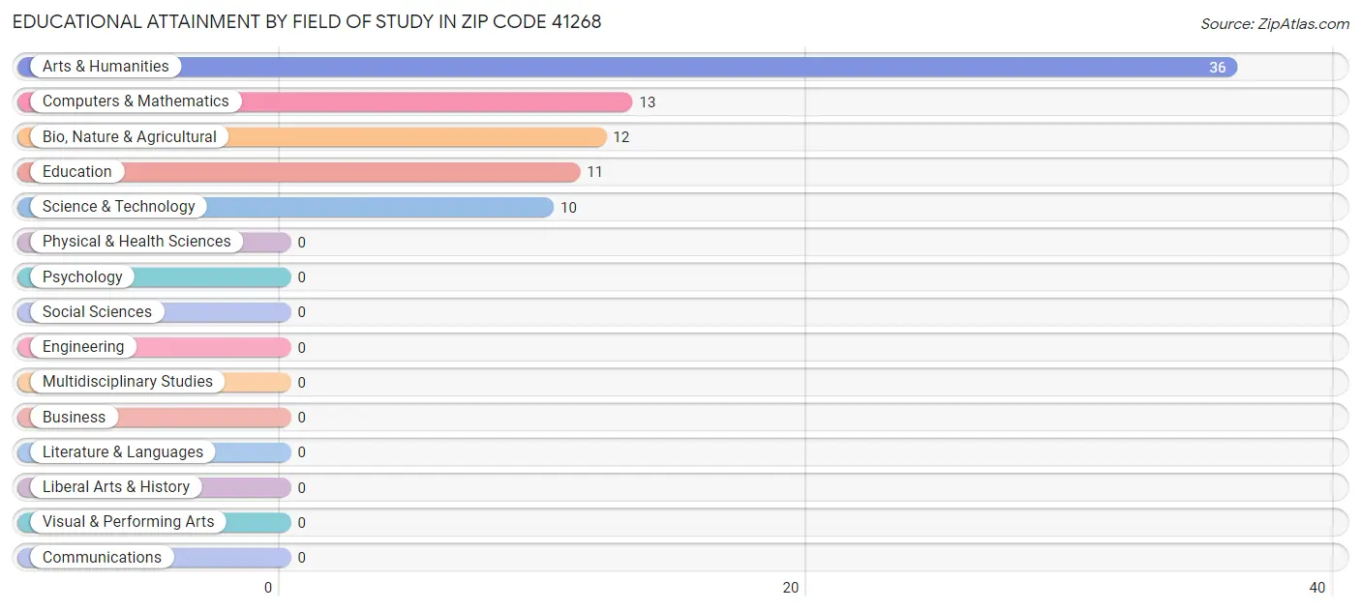1361x610 pixels.
Task: Click the value 11 next to Education bar
Action: point(595,173)
